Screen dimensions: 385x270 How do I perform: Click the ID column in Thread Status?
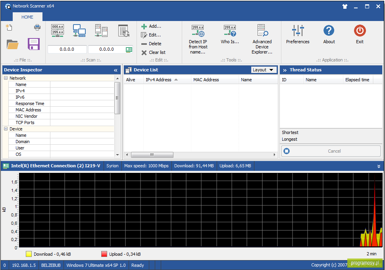[291, 80]
